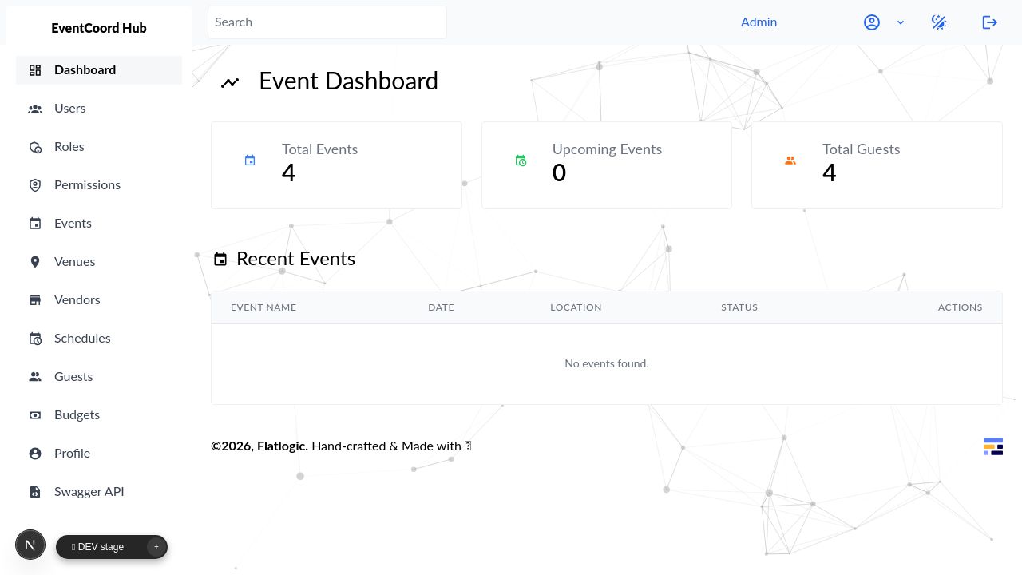Click the Roles icon in sidebar
This screenshot has height=575, width=1022.
click(x=35, y=147)
